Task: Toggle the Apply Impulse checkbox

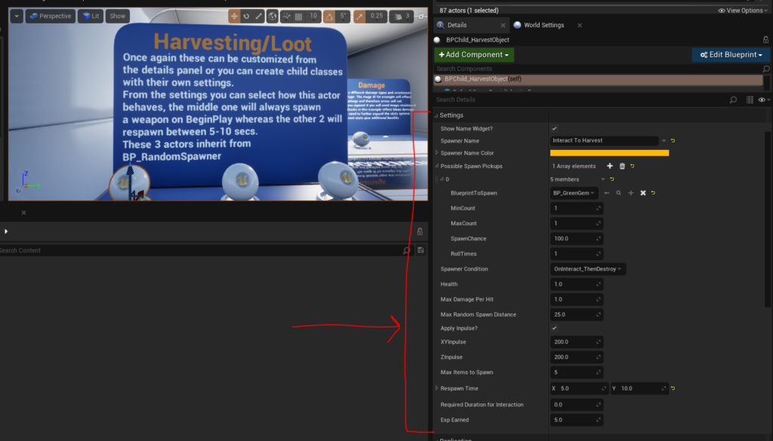Action: point(554,329)
